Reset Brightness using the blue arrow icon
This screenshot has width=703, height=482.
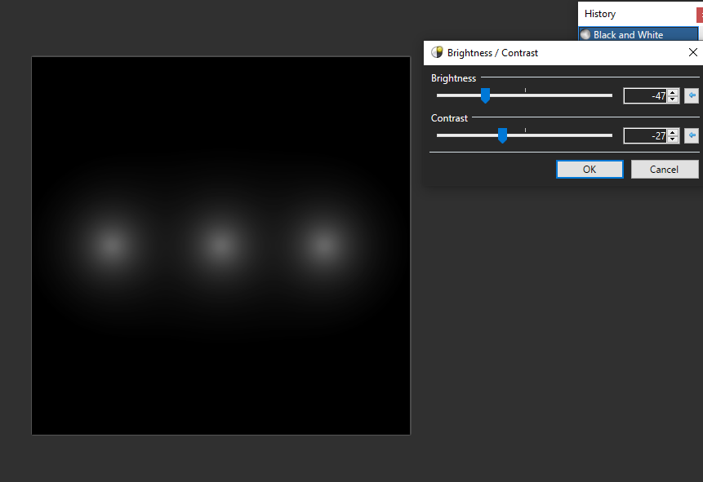tap(692, 95)
